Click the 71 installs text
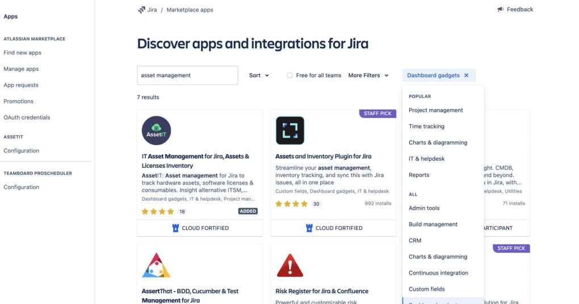Screen dimensions: 579x304 [514, 203]
